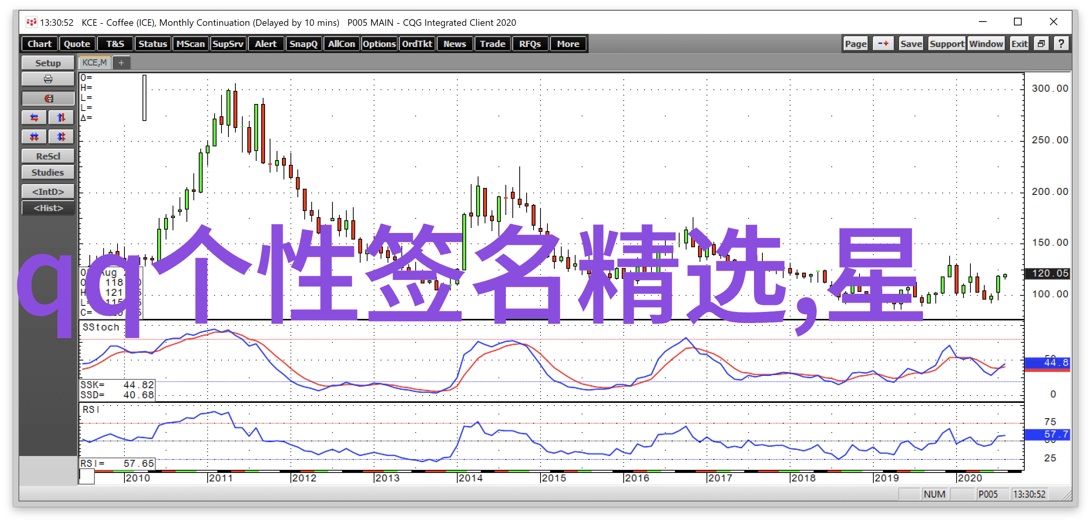
Task: Open the Support button
Action: [x=947, y=44]
